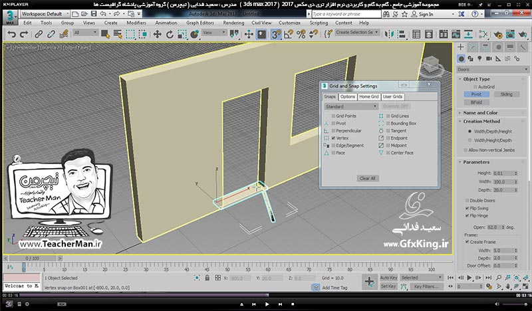
Task: Open the Doors category dropdown
Action: 493,70
